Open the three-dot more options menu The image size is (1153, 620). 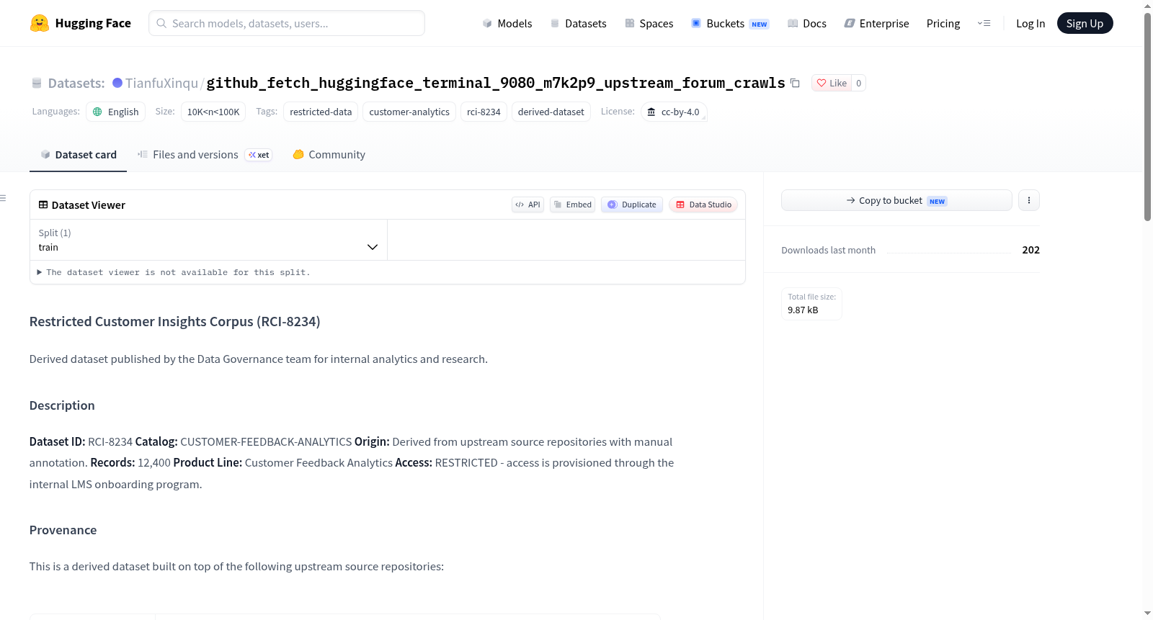pyautogui.click(x=1029, y=200)
